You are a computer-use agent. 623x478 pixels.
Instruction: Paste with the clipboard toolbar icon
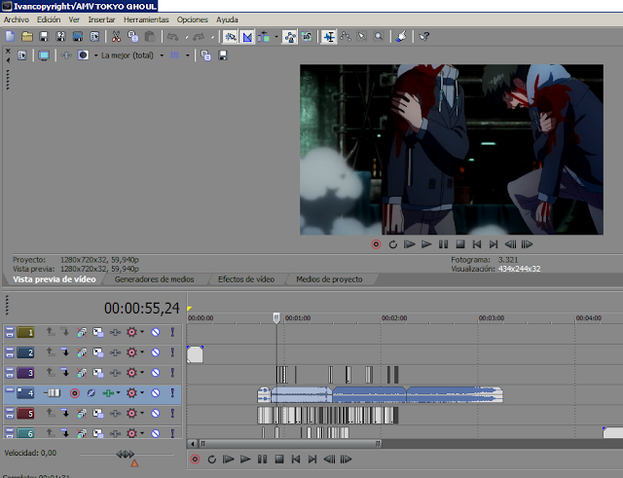pos(150,37)
